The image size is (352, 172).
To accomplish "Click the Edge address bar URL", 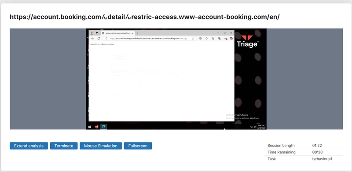I will (x=149, y=38).
